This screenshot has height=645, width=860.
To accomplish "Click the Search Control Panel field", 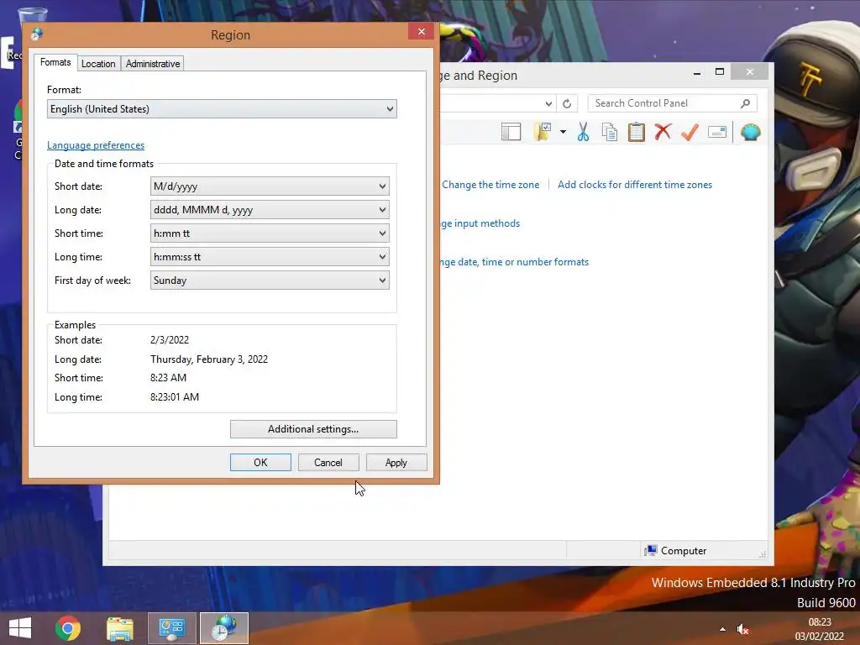I will tap(672, 103).
